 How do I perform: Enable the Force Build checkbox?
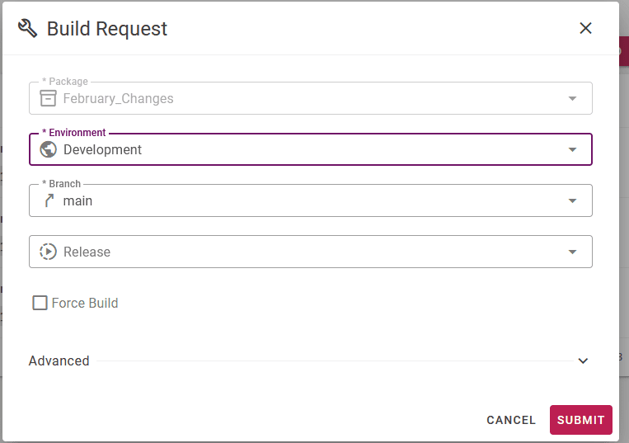(40, 303)
